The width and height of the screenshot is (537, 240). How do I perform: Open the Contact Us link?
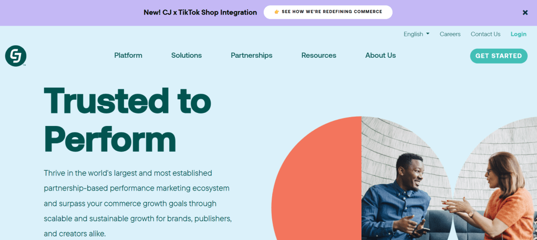[486, 34]
